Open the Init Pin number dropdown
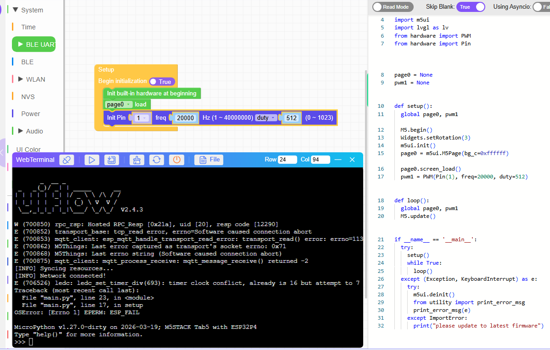Image resolution: width=550 pixels, height=350 pixels. (x=141, y=118)
